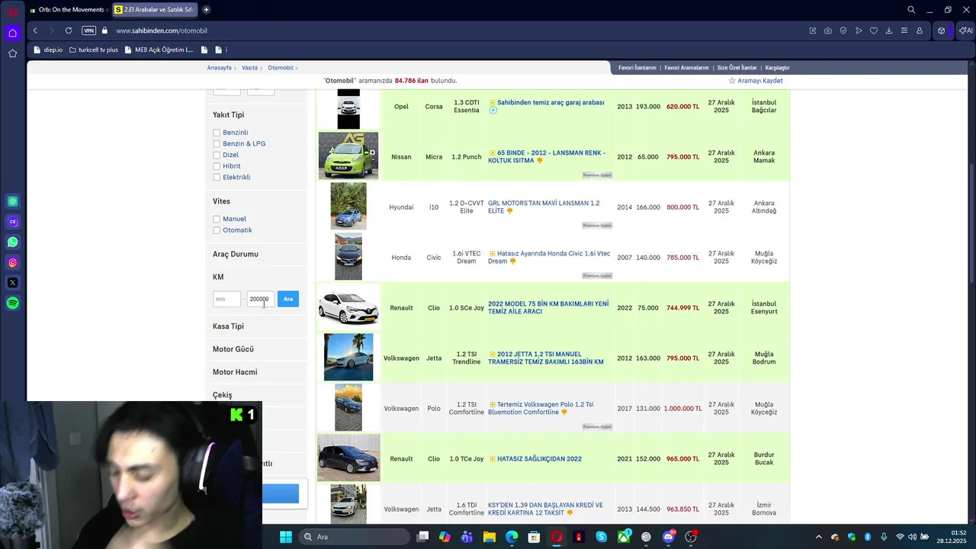This screenshot has height=549, width=976.
Task: Open the Opera sidebar home workspace icon
Action: (12, 33)
